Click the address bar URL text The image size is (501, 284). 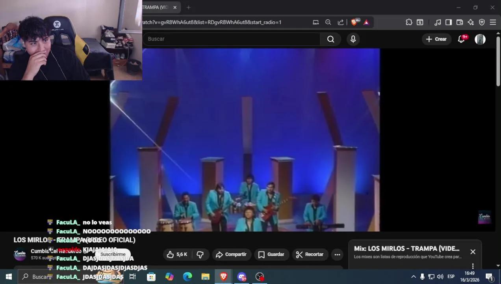coord(212,22)
